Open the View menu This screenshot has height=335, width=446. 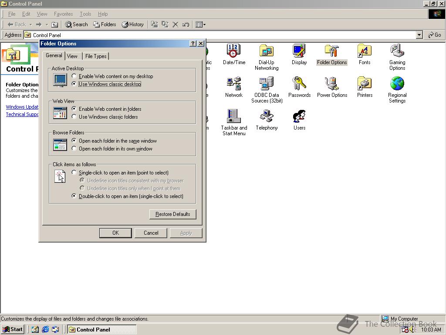[x=42, y=14]
